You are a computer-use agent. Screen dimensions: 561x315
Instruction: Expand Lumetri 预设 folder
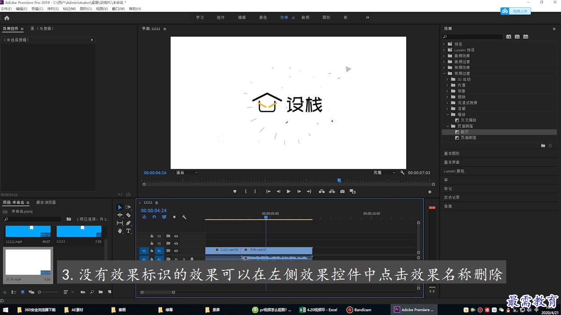tap(444, 50)
